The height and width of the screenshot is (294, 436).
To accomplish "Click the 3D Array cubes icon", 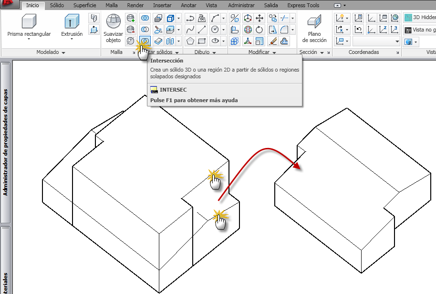I will click(235, 41).
